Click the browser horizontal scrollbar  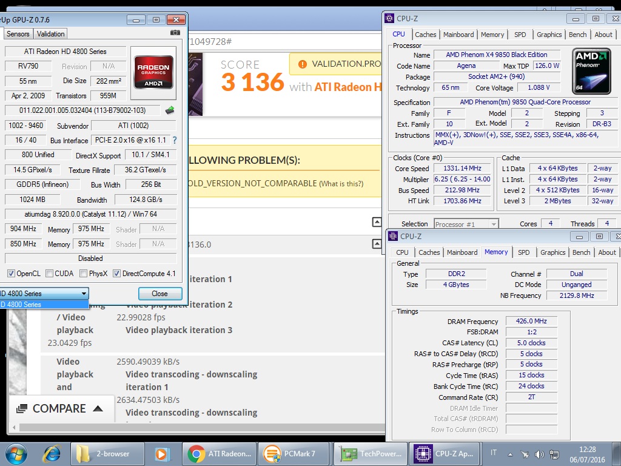pyautogui.click(x=202, y=428)
